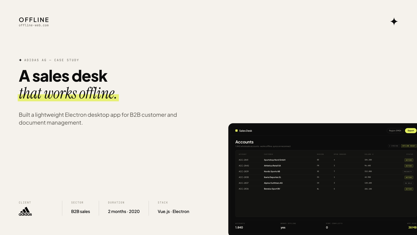Click the Export button

click(x=411, y=131)
